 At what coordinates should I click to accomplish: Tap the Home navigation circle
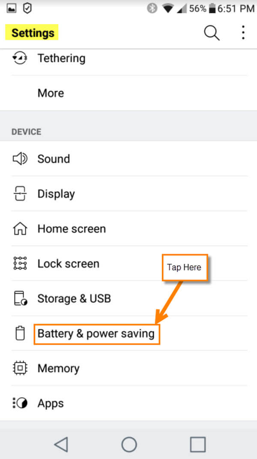pos(129,445)
